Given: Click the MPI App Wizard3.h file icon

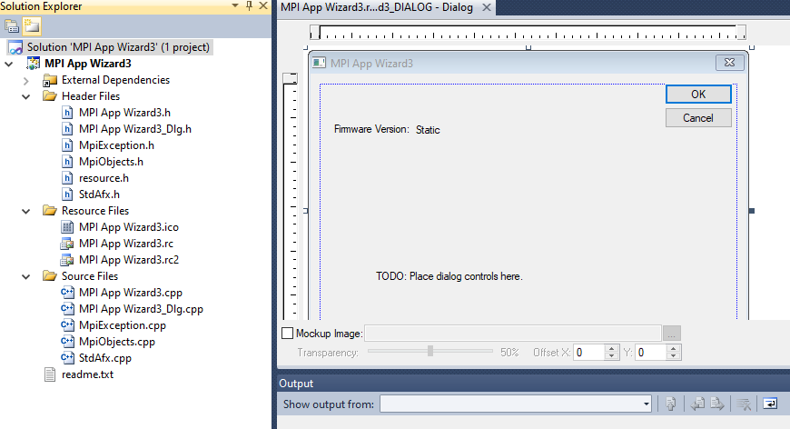Looking at the screenshot, I should 67,113.
